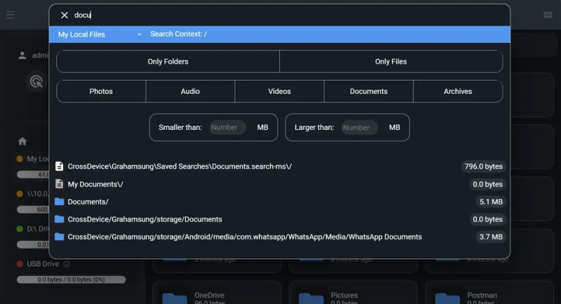Image resolution: width=561 pixels, height=304 pixels.
Task: Close the search overlay with X icon
Action: pos(65,15)
